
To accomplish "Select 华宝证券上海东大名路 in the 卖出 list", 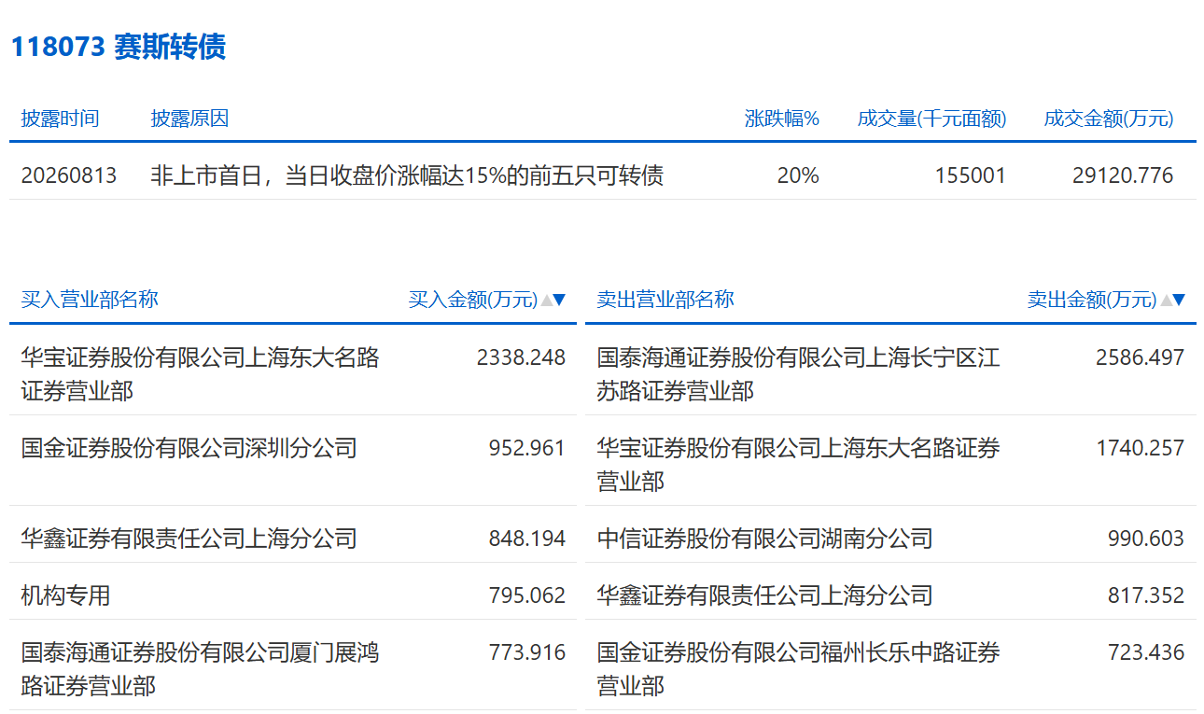I will 799,465.
